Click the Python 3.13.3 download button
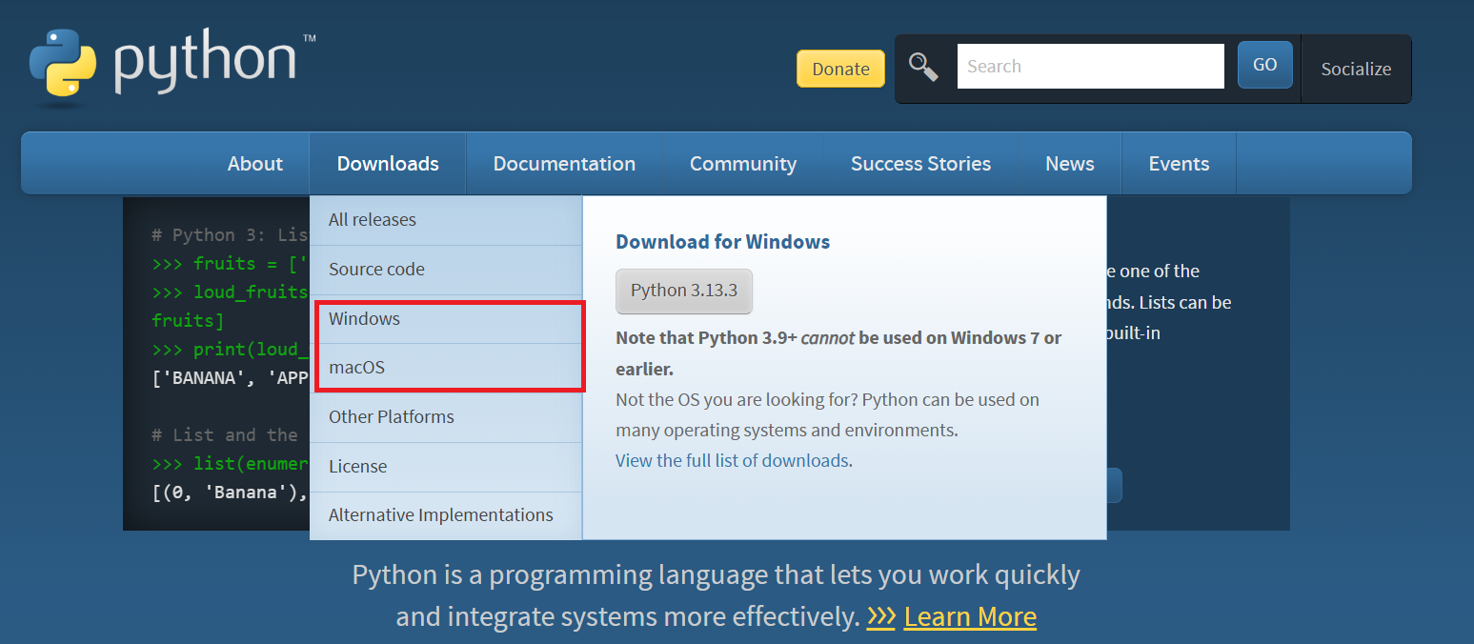The height and width of the screenshot is (644, 1474). click(684, 291)
